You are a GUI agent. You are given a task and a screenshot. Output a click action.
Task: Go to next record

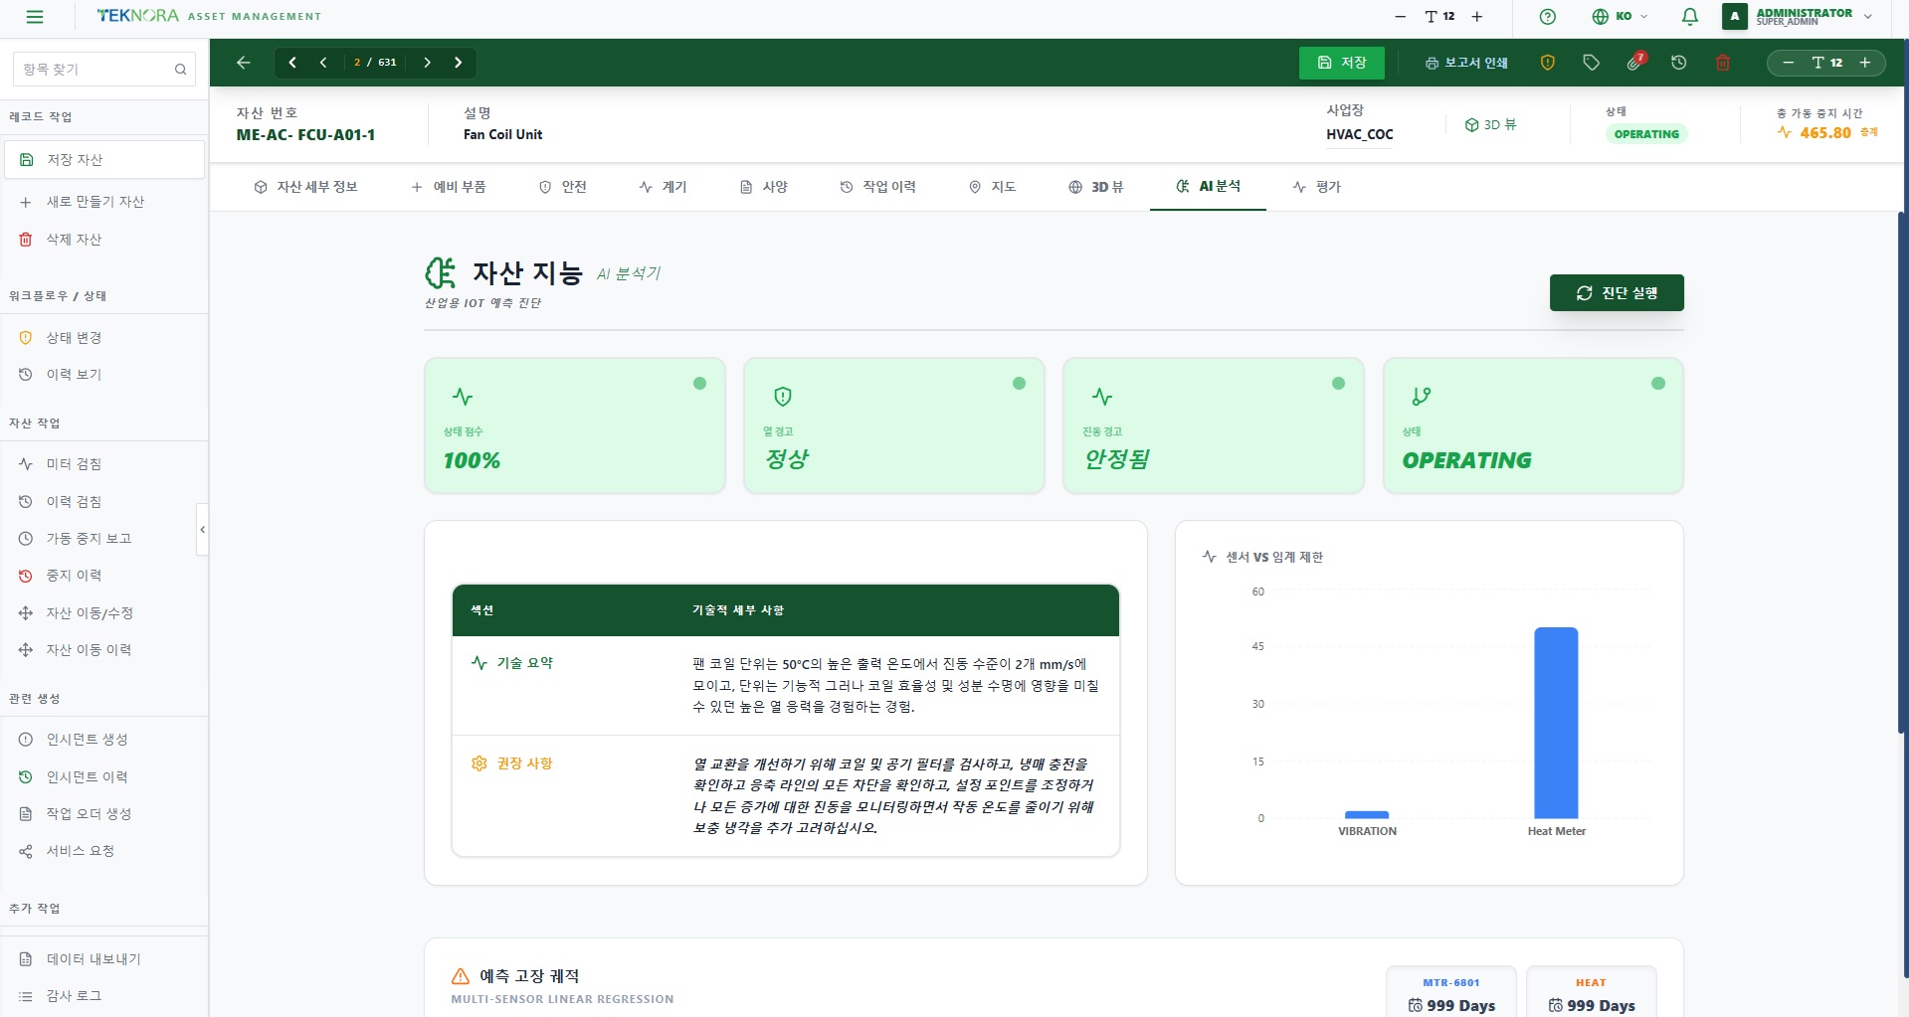tap(427, 63)
